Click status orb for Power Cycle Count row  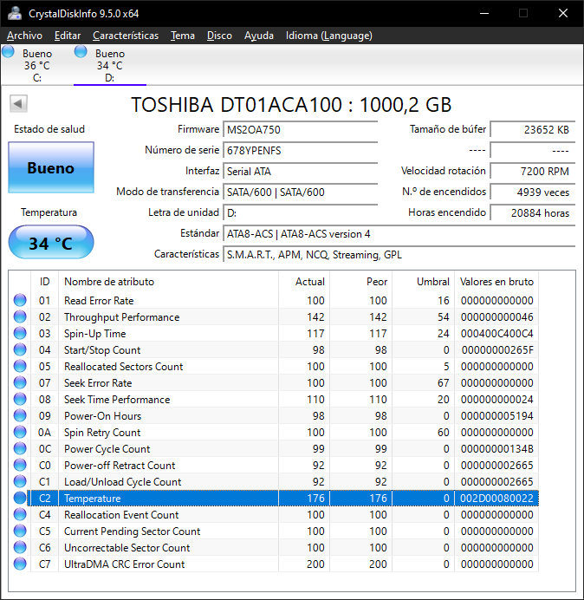click(20, 448)
